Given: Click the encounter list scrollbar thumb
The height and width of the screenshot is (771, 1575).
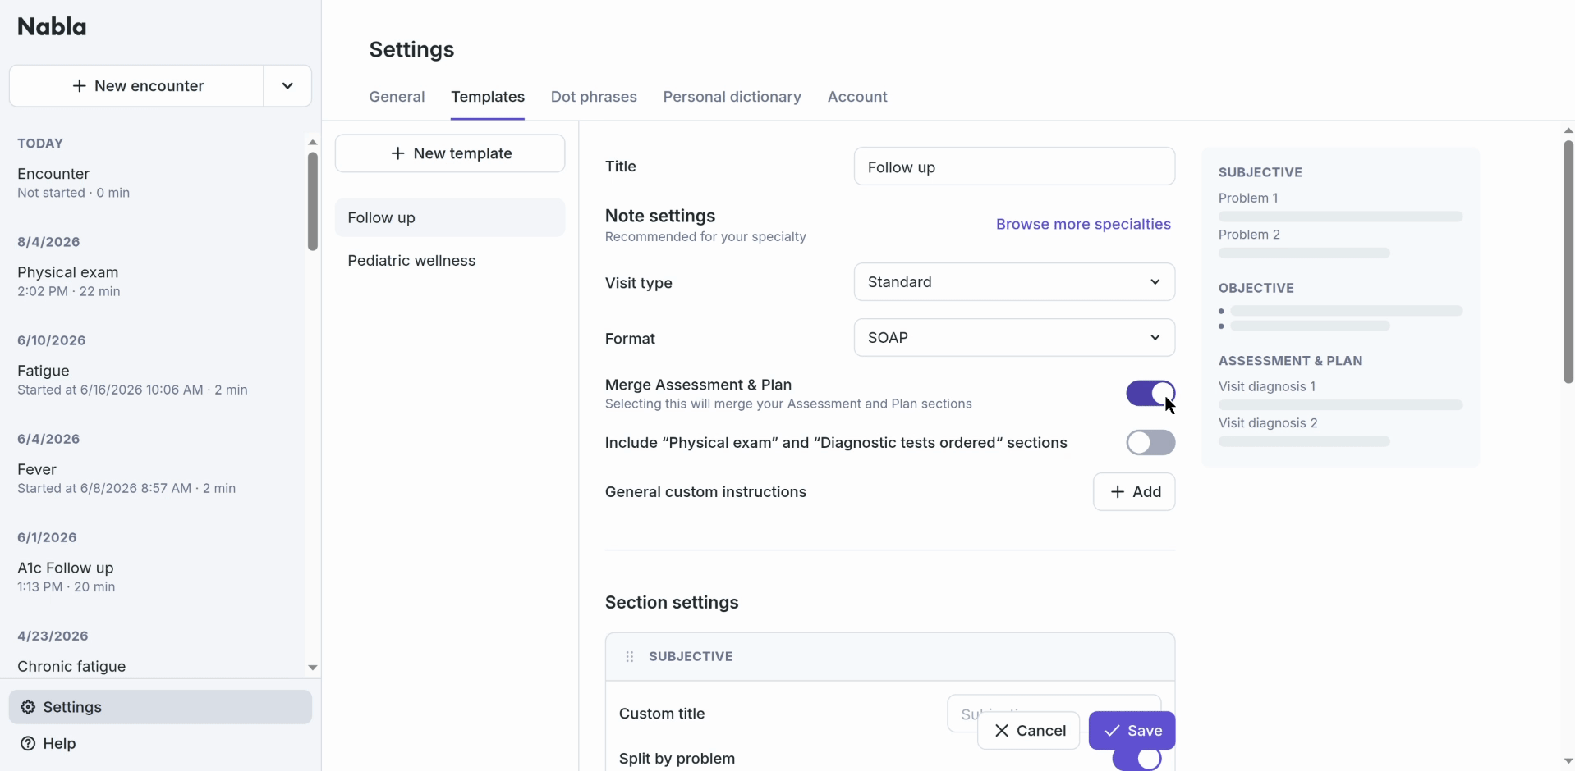Looking at the screenshot, I should coord(312,201).
